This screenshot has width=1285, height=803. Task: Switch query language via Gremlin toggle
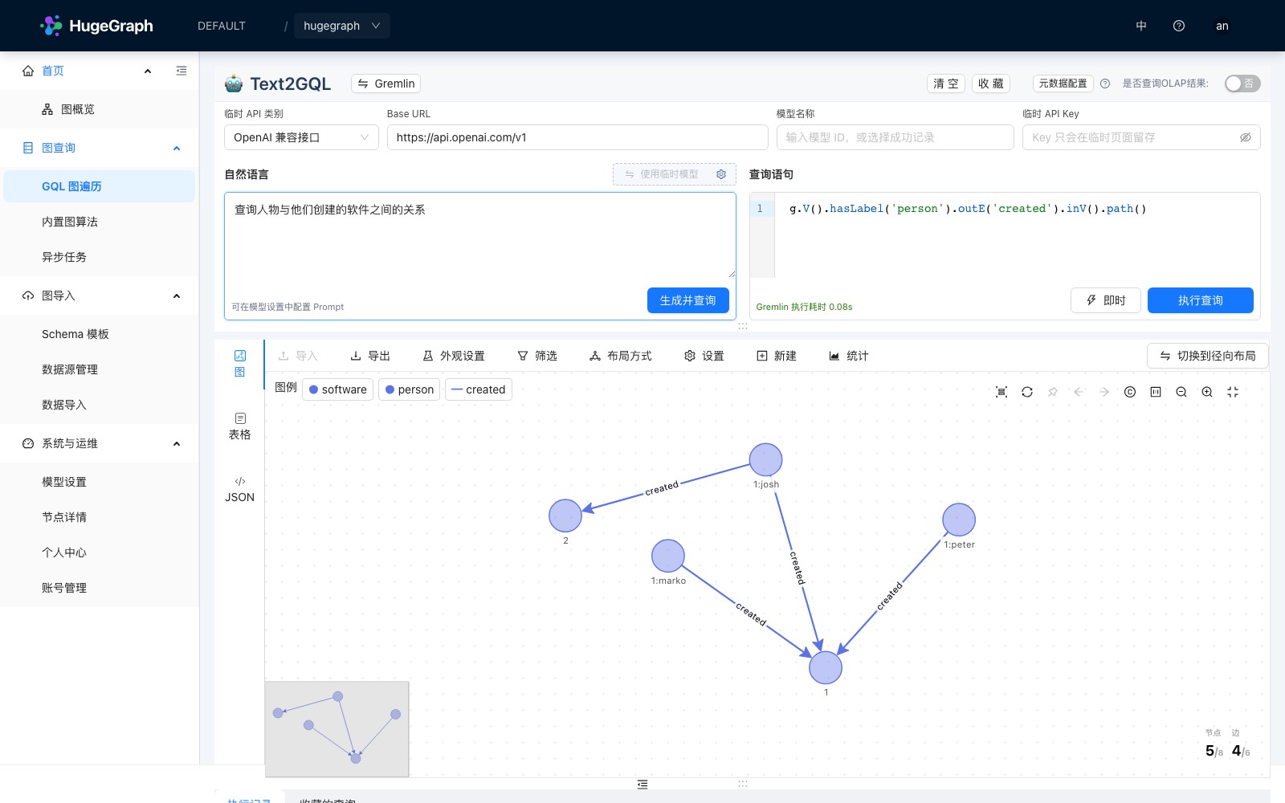[386, 84]
